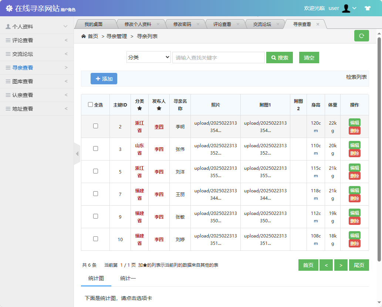Open the 分类 category dropdown
The image size is (382, 307).
[x=148, y=57]
